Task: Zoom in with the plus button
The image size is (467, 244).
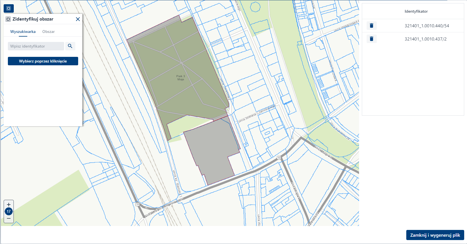Action: pyautogui.click(x=9, y=205)
